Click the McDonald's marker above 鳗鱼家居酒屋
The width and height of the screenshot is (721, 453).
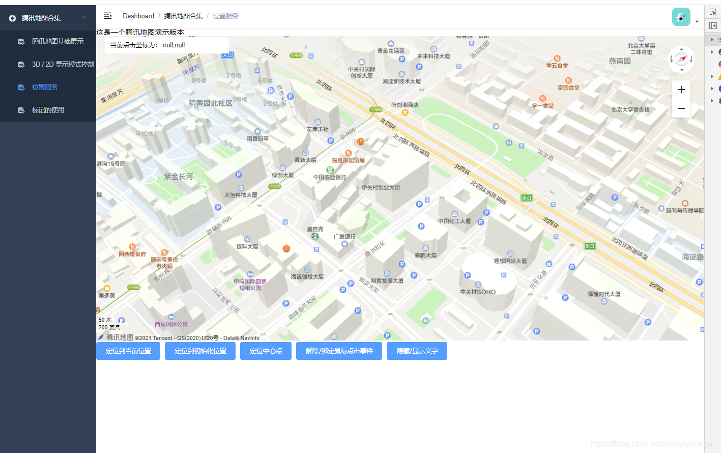pos(361,141)
